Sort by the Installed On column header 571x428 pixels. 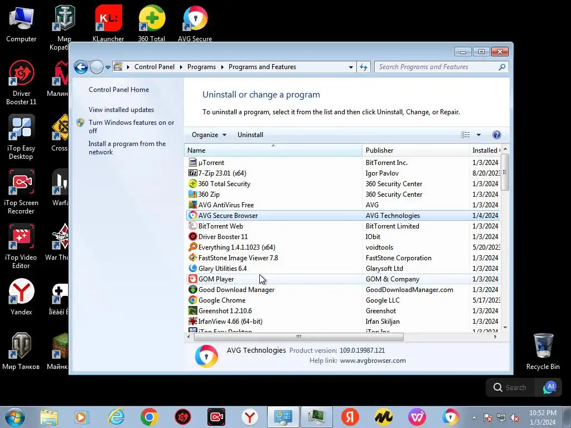[485, 150]
